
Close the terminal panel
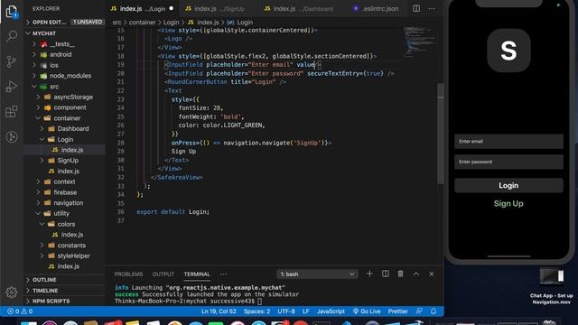coord(432,274)
